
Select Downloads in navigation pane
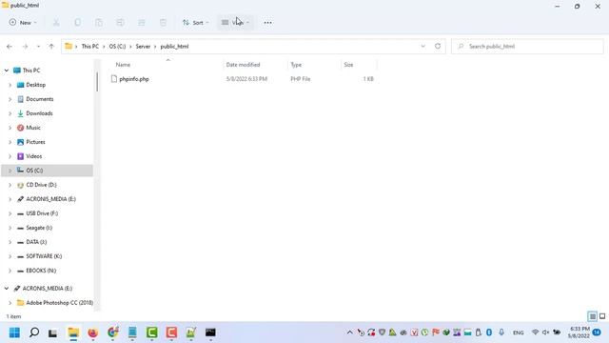click(x=39, y=113)
